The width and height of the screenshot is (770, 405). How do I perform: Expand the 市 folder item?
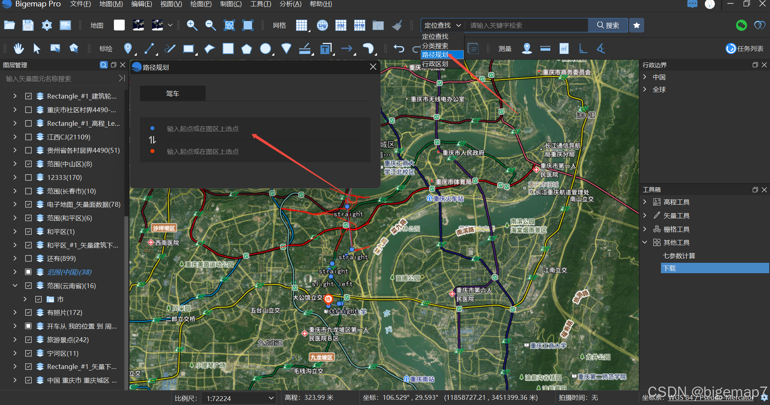25,299
